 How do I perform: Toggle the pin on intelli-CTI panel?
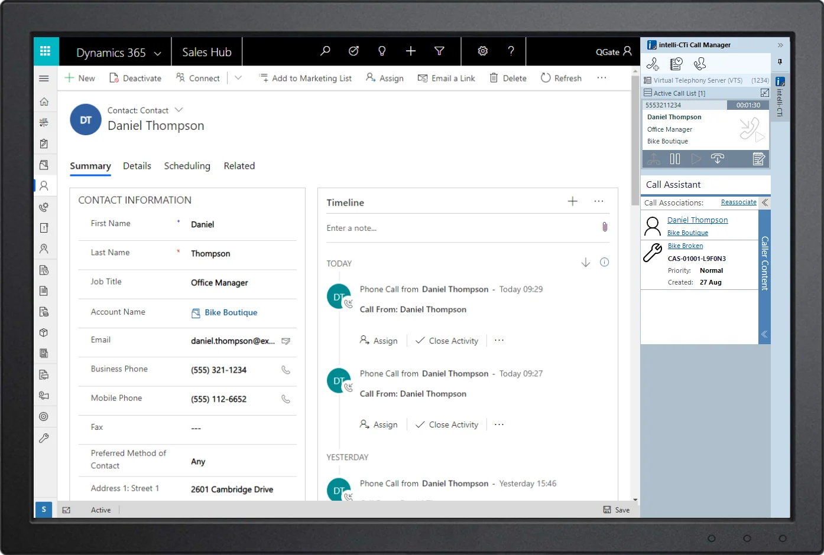tap(780, 62)
